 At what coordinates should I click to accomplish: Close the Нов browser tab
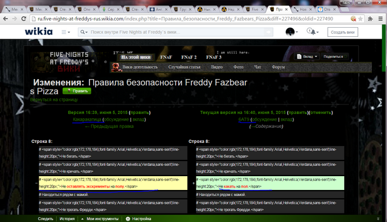click(310, 10)
